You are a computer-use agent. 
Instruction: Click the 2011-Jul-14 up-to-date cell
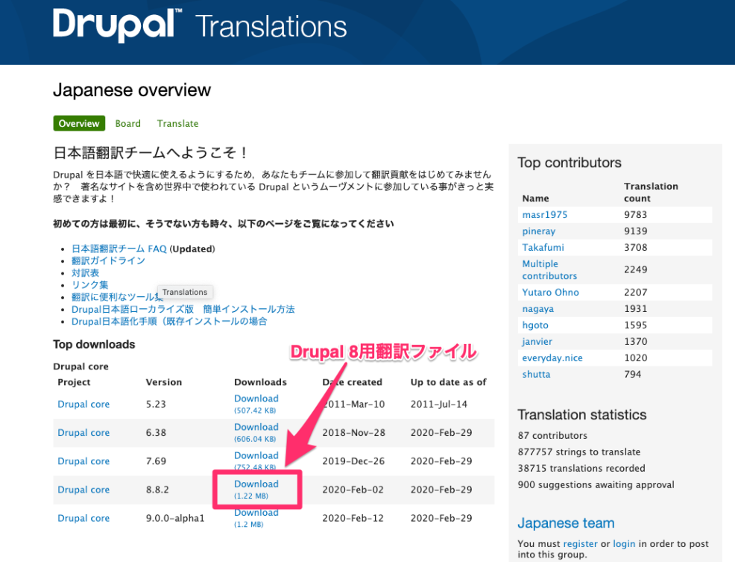click(x=439, y=405)
